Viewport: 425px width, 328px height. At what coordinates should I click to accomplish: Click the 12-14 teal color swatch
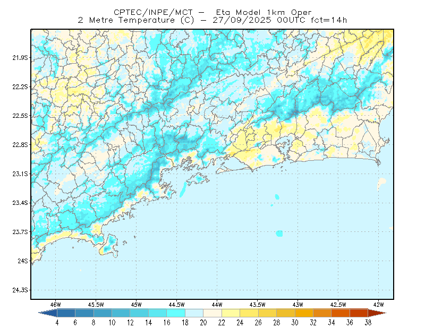(x=139, y=313)
